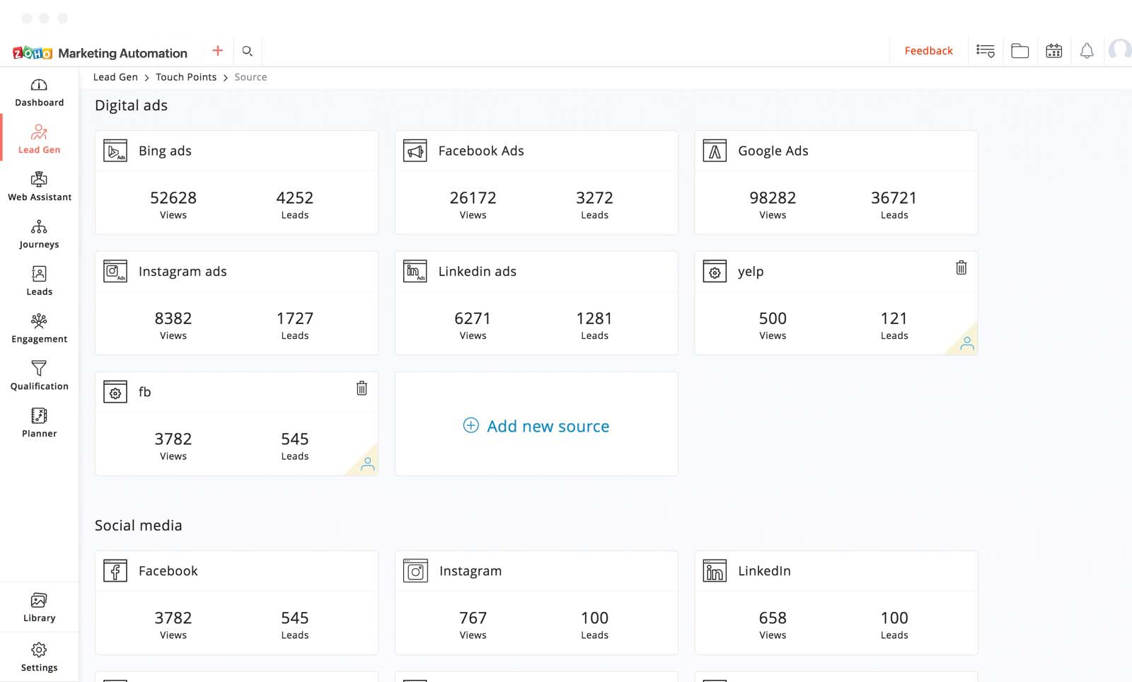The width and height of the screenshot is (1132, 682).
Task: Click the plus create icon in header
Action: tap(217, 50)
